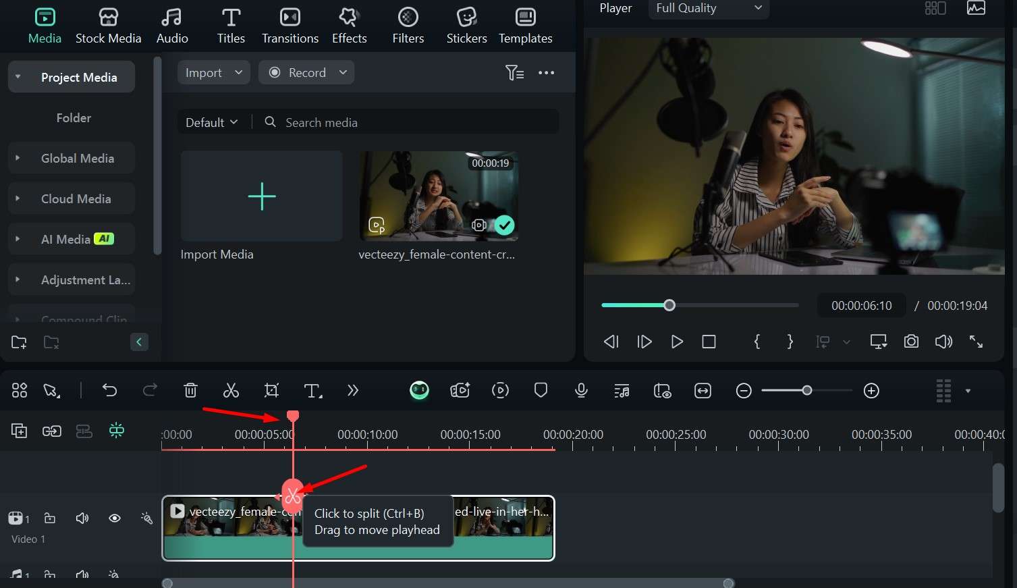
Task: Click the marker shield icon in the toolbar
Action: 541,390
